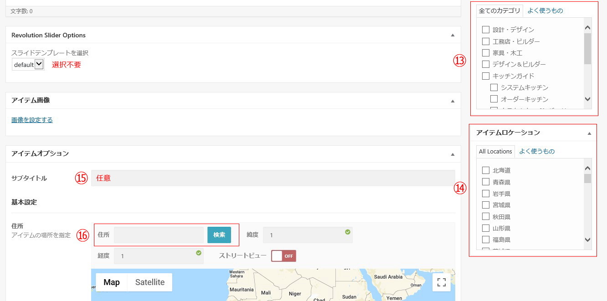Click the 検索 address search button
Viewport: 607px width, 301px height.
[219, 235]
